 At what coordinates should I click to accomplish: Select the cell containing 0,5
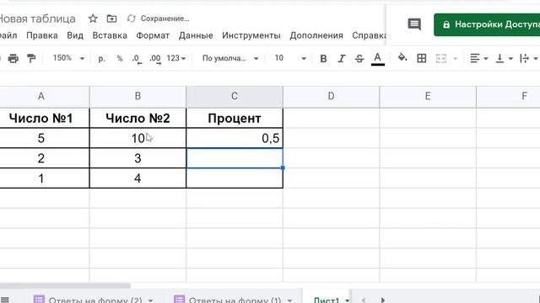click(235, 138)
